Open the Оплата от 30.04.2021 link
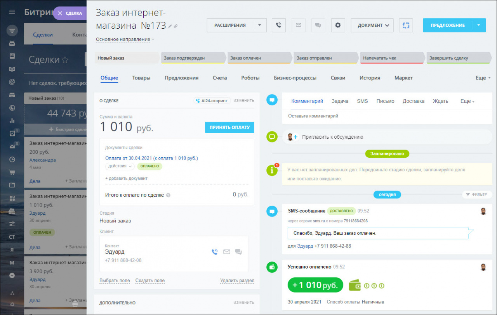Image resolution: width=497 pixels, height=315 pixels. (x=151, y=158)
